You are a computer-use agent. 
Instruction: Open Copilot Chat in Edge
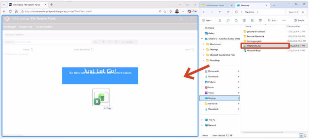click(192, 11)
